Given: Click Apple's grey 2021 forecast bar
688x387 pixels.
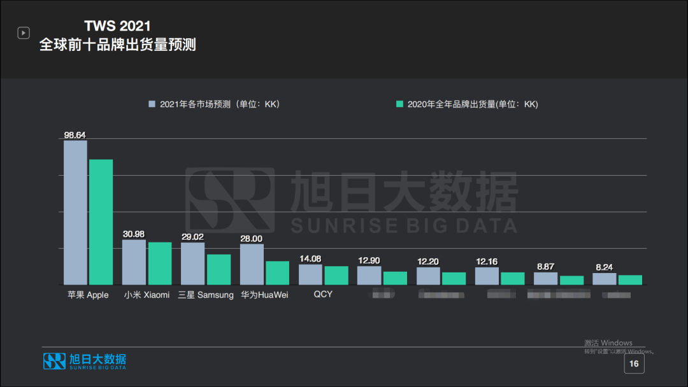Looking at the screenshot, I should pos(75,213).
